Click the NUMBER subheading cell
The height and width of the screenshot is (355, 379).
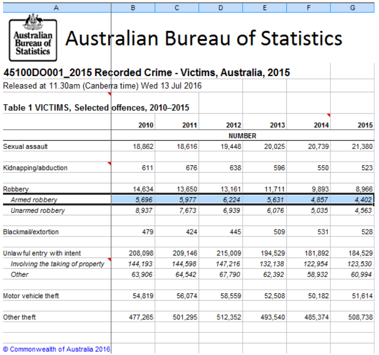(x=243, y=136)
